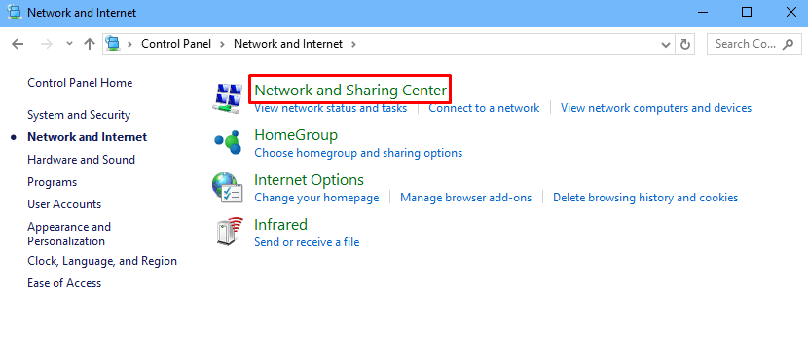Click View network status and tasks
This screenshot has width=808, height=364.
(x=331, y=108)
